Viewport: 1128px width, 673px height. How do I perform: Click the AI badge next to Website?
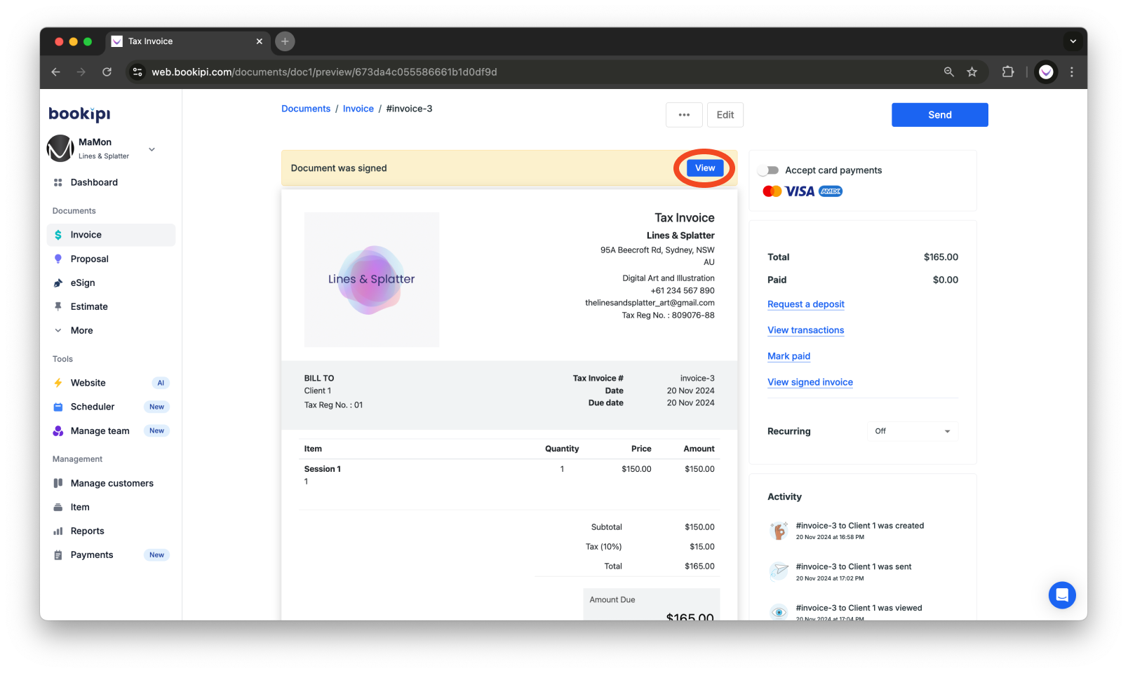tap(160, 383)
